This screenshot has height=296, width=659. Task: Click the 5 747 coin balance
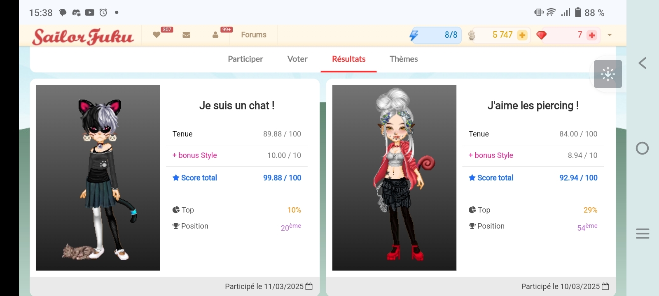(502, 35)
